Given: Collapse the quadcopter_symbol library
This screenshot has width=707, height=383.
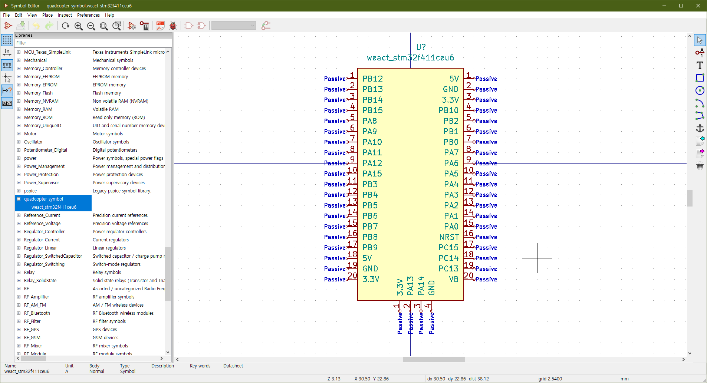Looking at the screenshot, I should click(19, 199).
